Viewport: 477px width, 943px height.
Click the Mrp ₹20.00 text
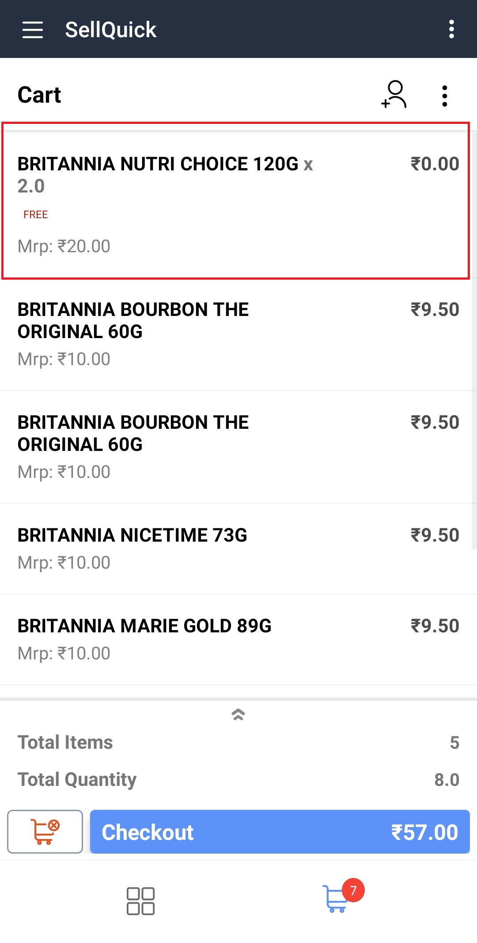pos(64,246)
